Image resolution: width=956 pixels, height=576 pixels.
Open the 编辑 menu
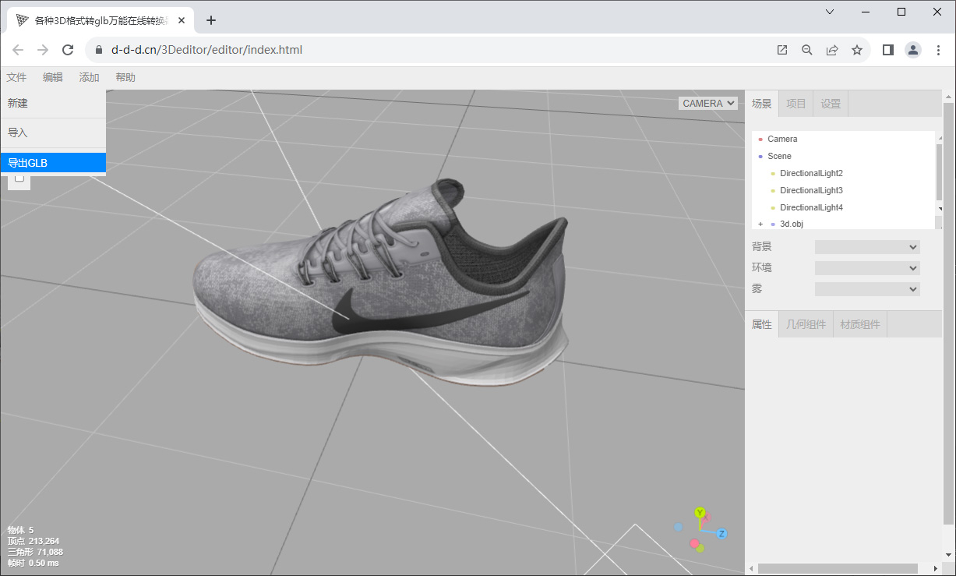coord(53,77)
